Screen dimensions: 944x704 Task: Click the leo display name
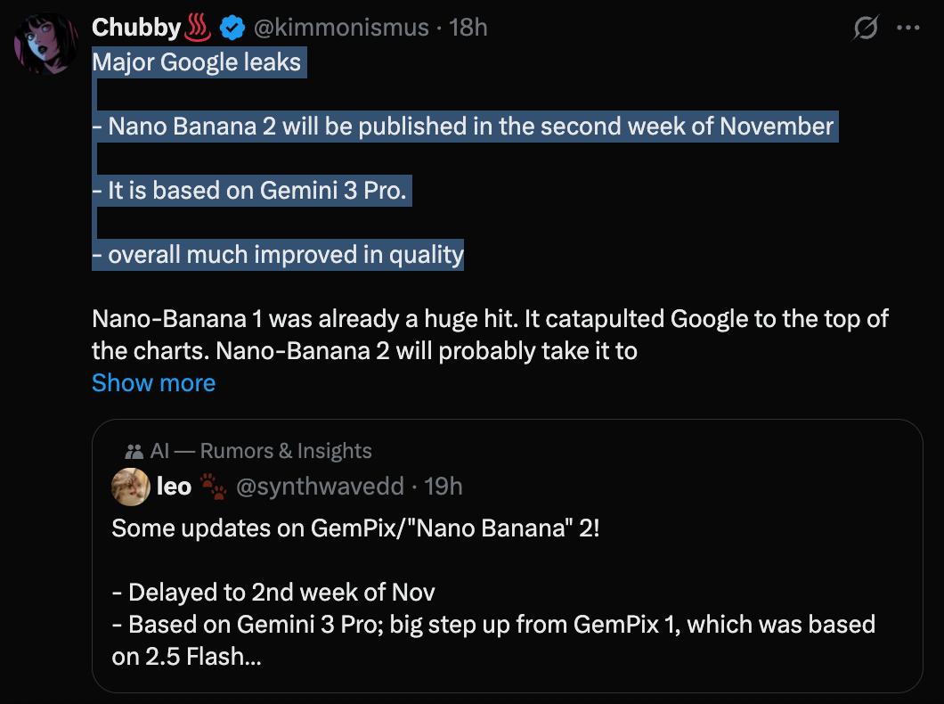174,486
